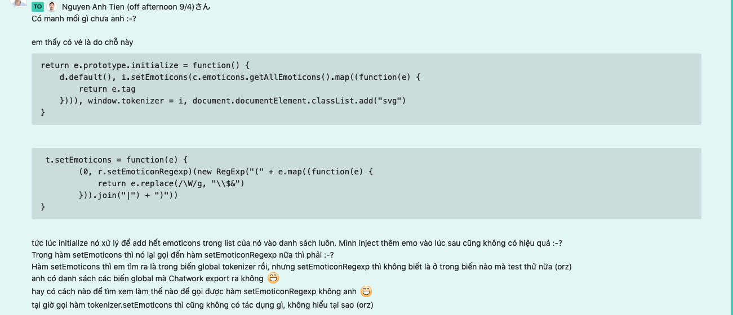Click the green TO badge
Image resolution: width=733 pixels, height=315 pixels.
click(37, 7)
